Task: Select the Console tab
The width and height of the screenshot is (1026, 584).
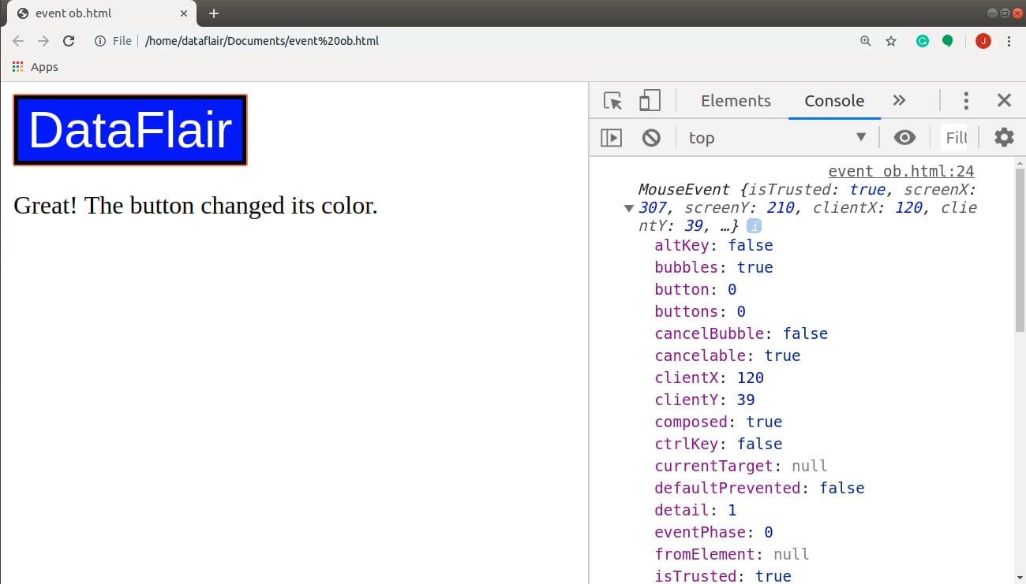Action: pyautogui.click(x=834, y=100)
